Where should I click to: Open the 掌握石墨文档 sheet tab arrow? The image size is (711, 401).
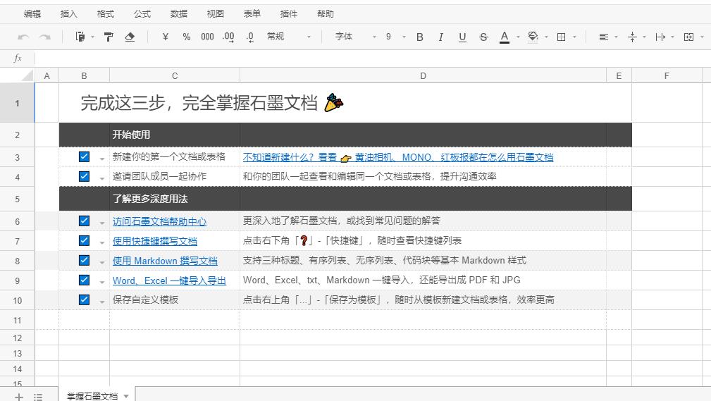click(126, 397)
